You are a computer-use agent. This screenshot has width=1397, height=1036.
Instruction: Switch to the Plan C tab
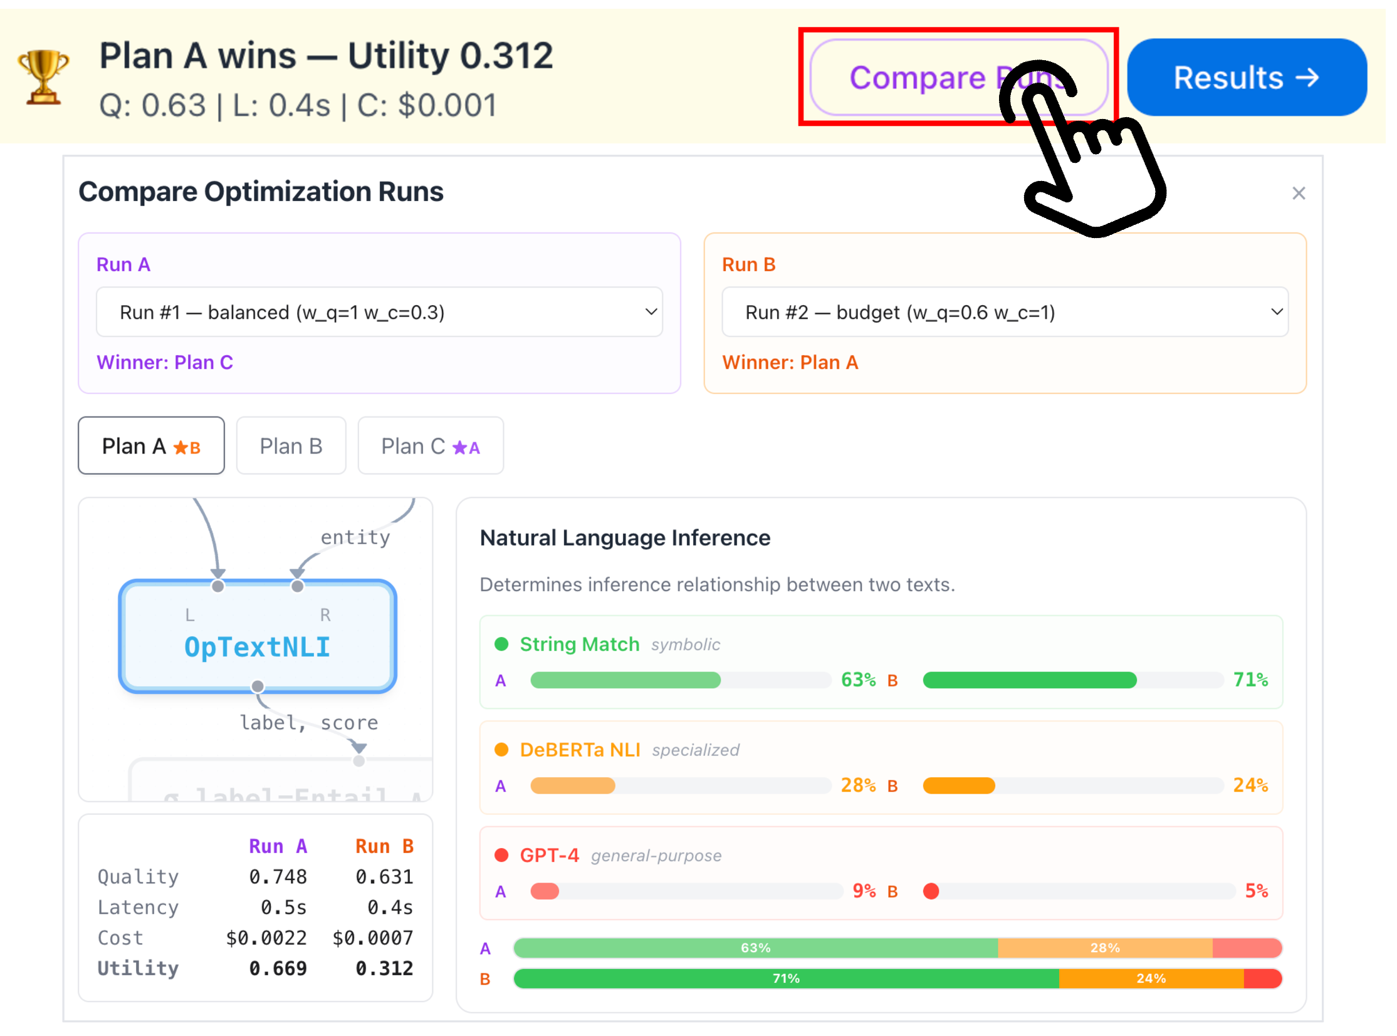[430, 446]
